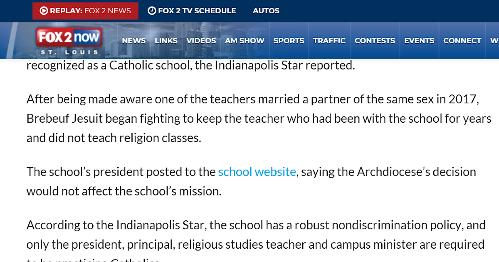Select NEWS in the navigation bar

[x=134, y=41]
